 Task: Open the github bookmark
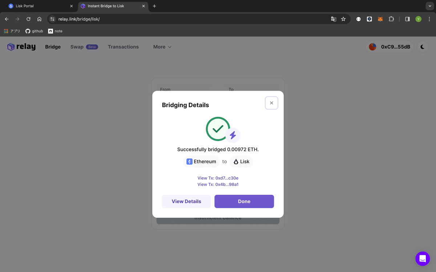(x=34, y=31)
